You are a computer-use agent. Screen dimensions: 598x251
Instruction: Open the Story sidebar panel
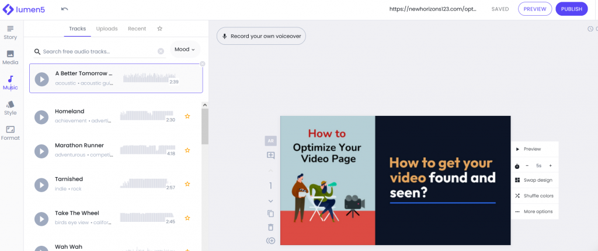click(x=11, y=33)
